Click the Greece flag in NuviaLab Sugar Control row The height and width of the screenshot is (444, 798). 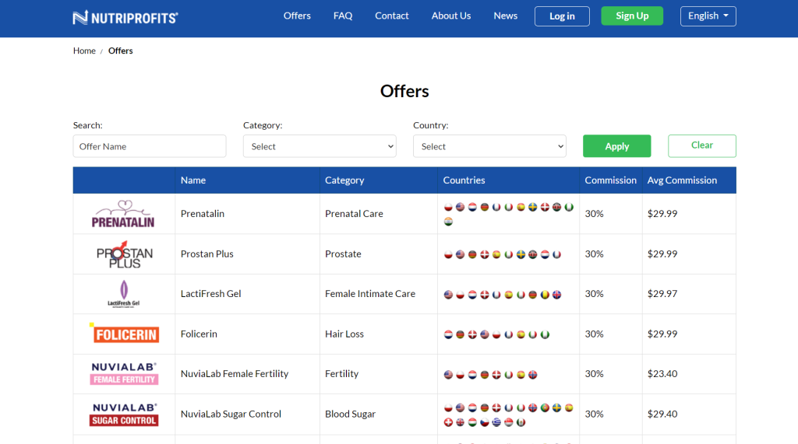(496, 422)
